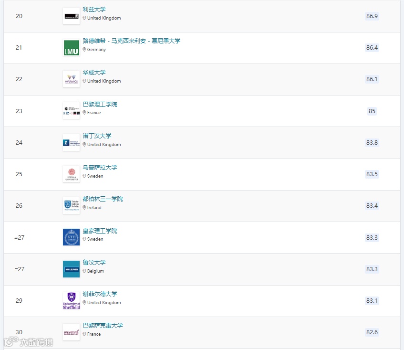Click the score 83.5
404x350 pixels.
tap(372, 174)
